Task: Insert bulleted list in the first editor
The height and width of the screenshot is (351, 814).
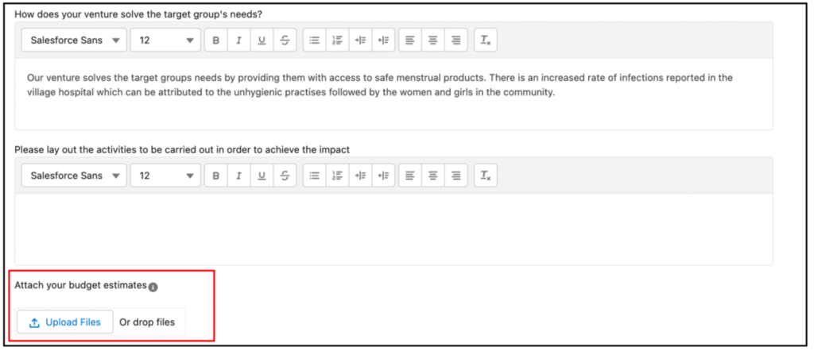Action: pyautogui.click(x=315, y=40)
